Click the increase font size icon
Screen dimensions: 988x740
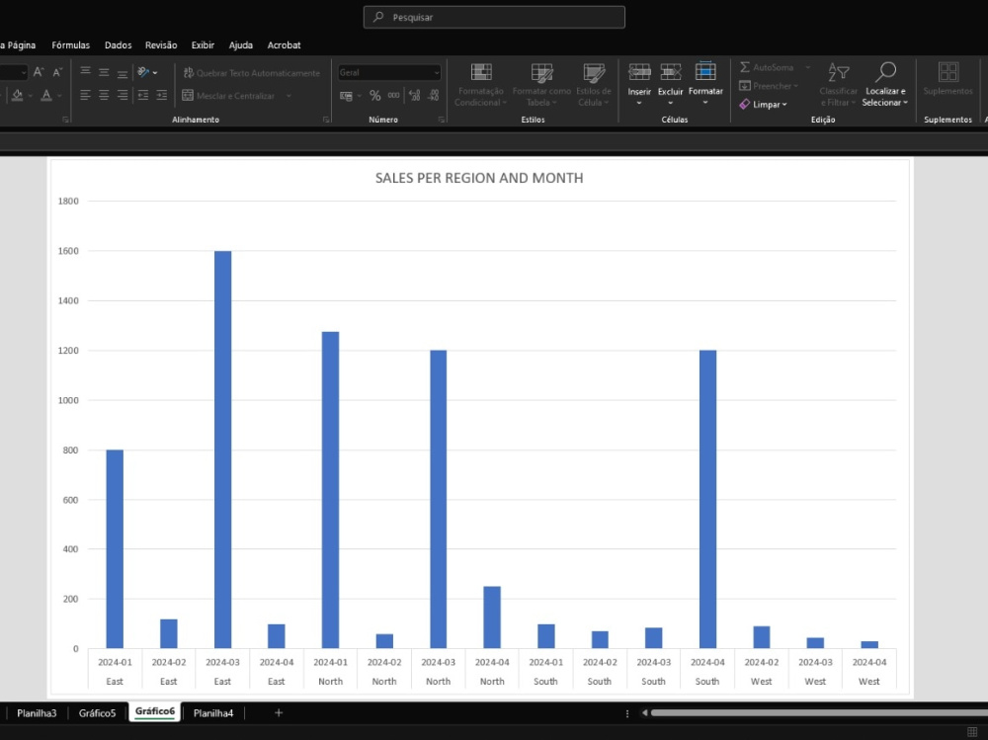[39, 72]
